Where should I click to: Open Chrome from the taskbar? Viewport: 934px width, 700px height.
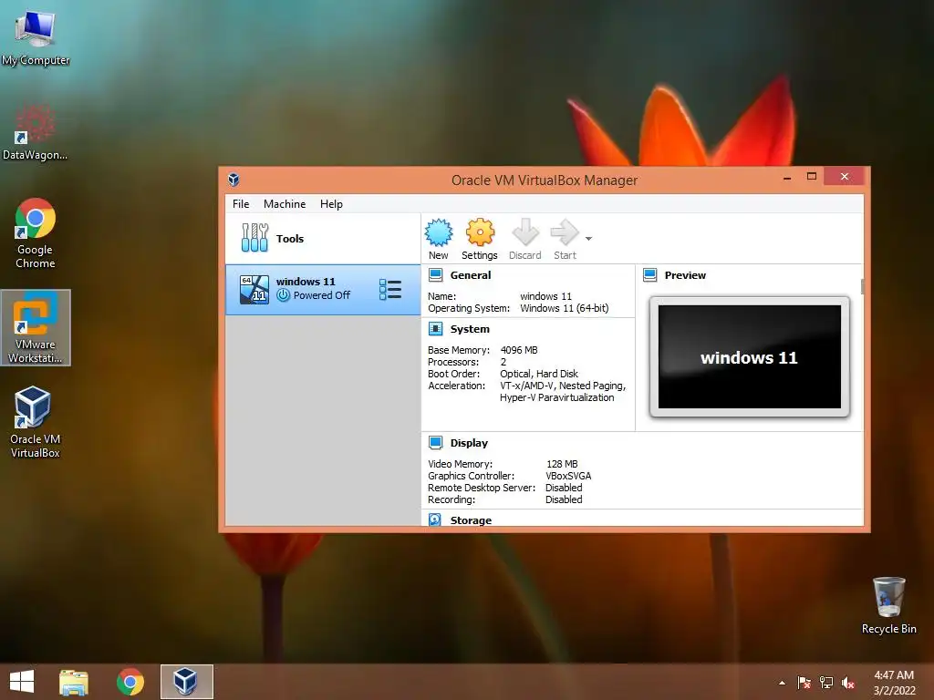click(x=130, y=682)
